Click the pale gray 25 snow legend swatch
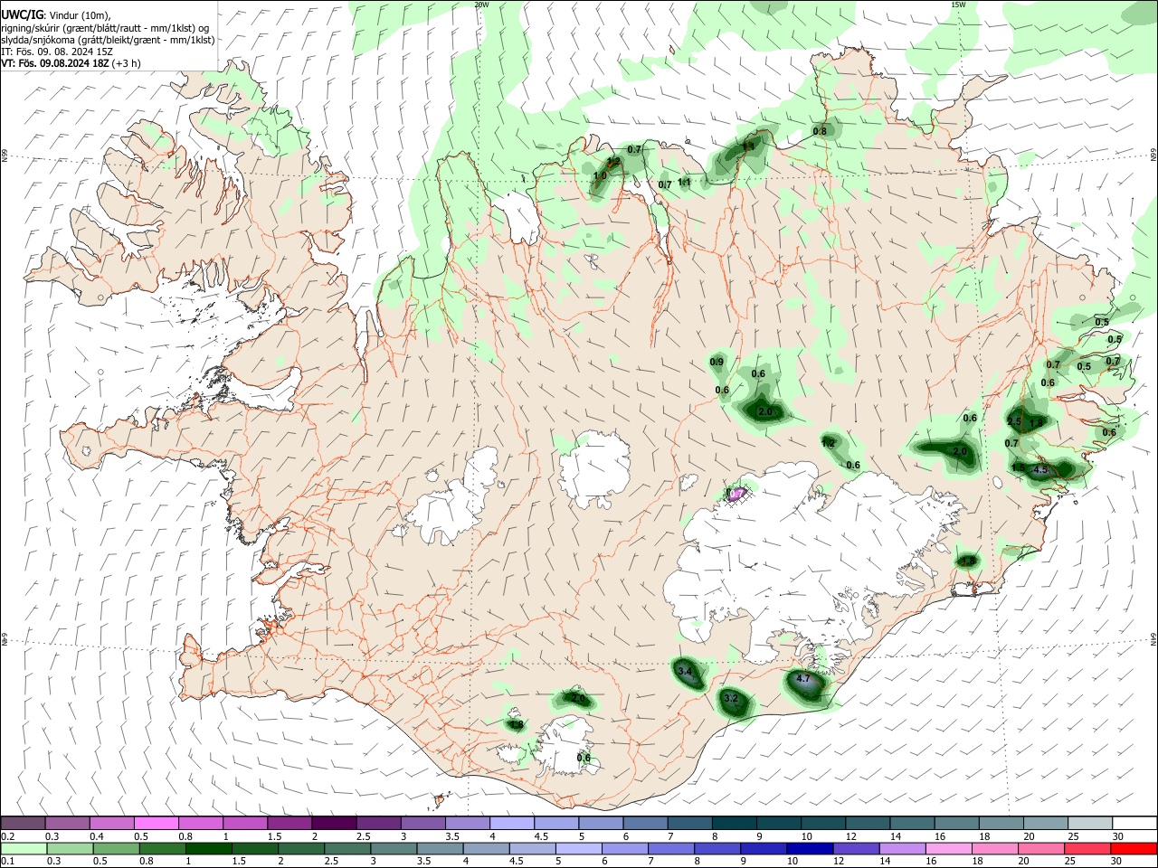The width and height of the screenshot is (1158, 868). tap(1090, 824)
